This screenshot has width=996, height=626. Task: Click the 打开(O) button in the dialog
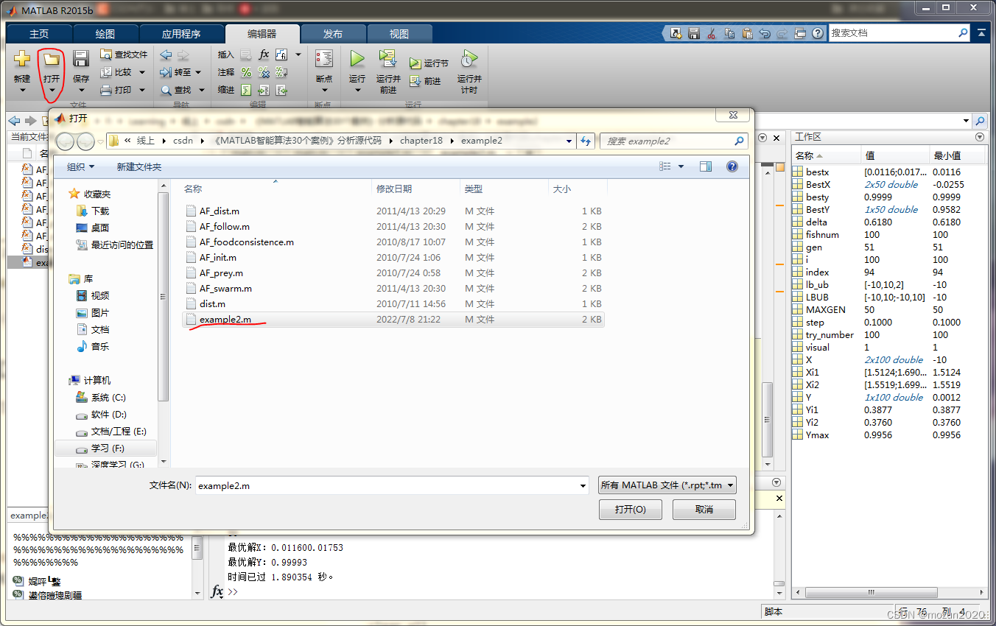tap(631, 510)
